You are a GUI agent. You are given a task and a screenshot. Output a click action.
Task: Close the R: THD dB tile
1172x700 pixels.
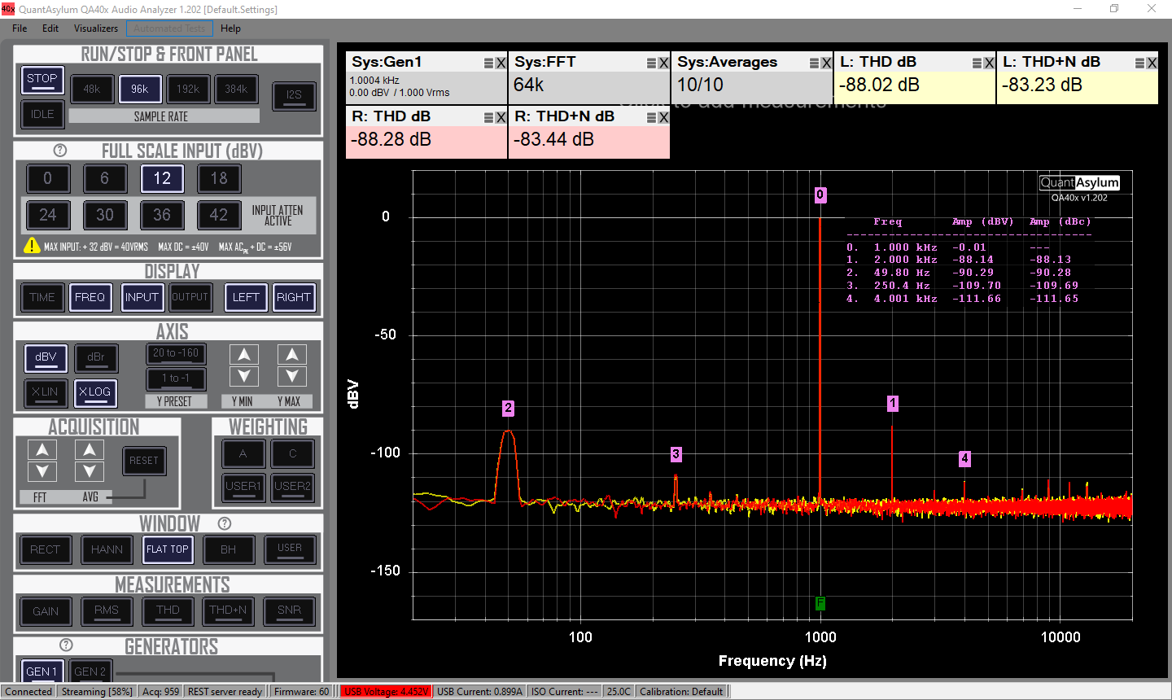[x=501, y=117]
